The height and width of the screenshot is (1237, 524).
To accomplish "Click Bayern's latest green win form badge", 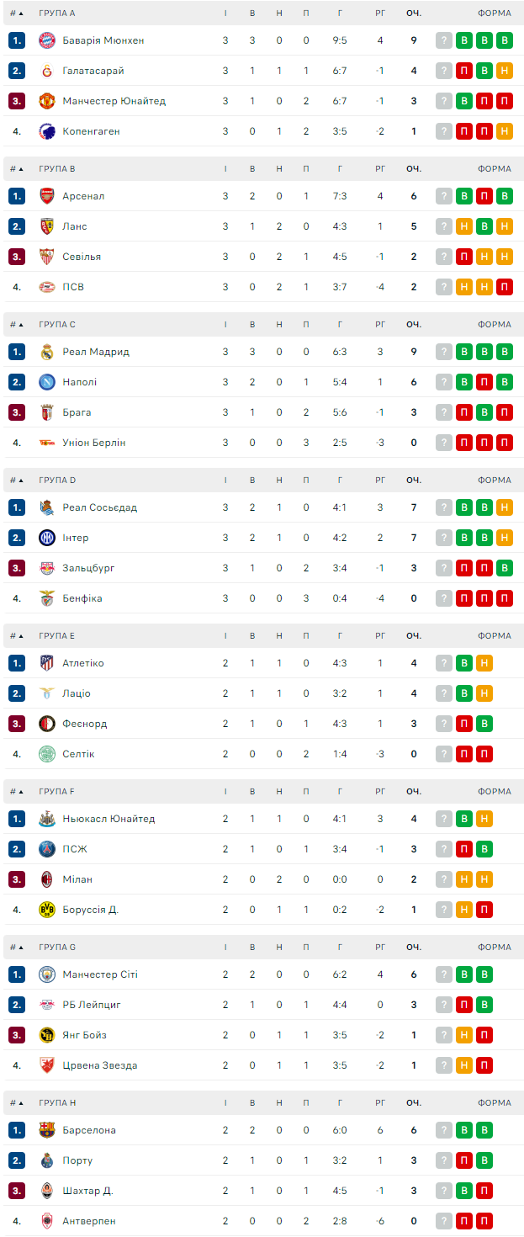I will coord(464,40).
